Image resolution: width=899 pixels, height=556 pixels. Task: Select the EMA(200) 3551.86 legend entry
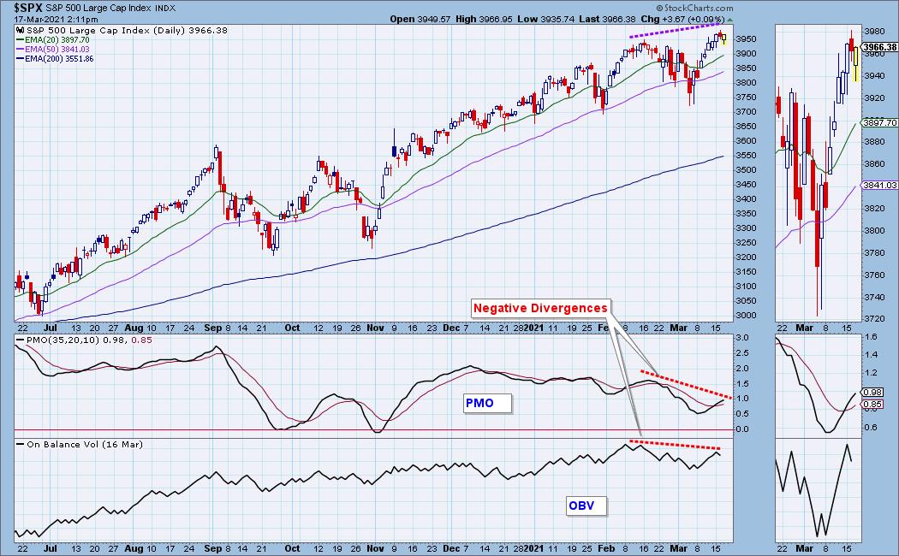click(x=55, y=58)
